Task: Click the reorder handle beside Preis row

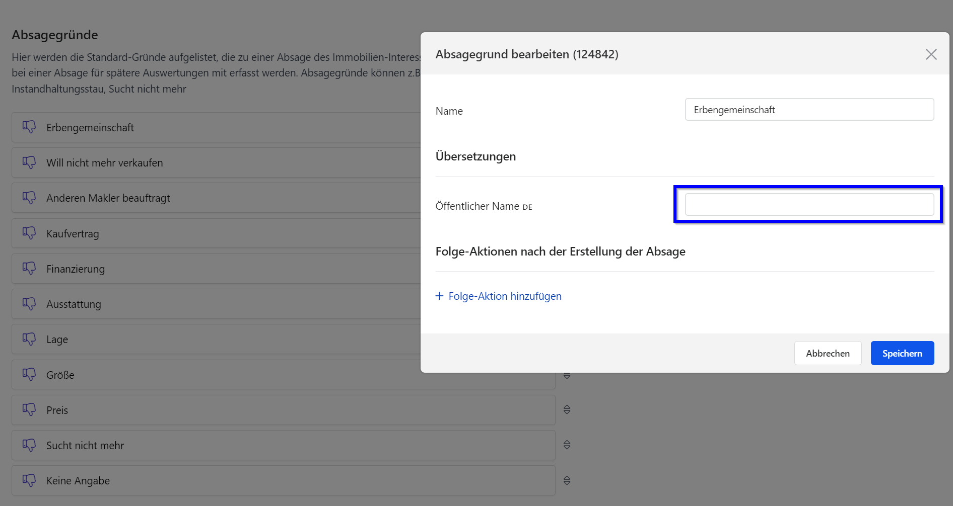Action: pos(567,409)
